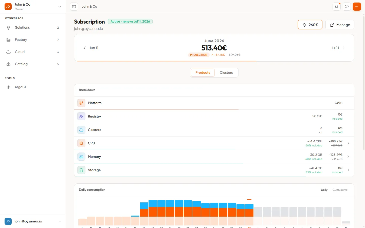The width and height of the screenshot is (365, 228).
Task: Click the Storage database icon
Action: tap(81, 170)
